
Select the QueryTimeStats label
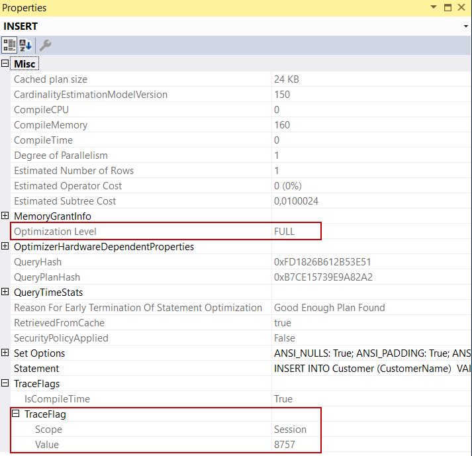pos(48,293)
